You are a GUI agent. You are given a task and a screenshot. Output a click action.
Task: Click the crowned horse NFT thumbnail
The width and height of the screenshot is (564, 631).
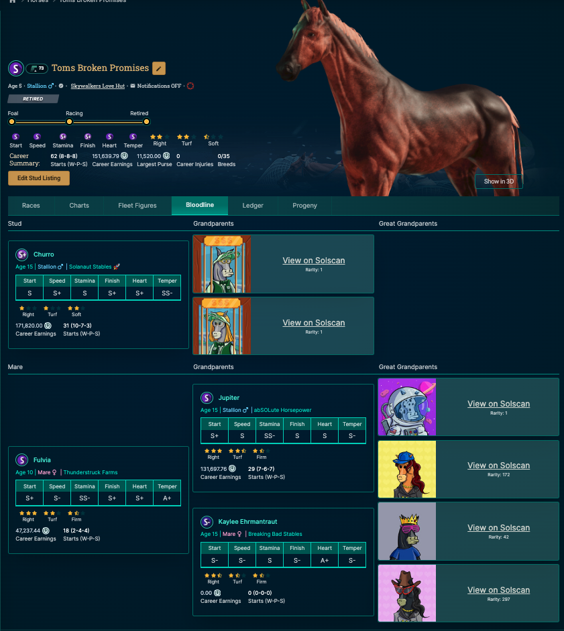click(407, 531)
